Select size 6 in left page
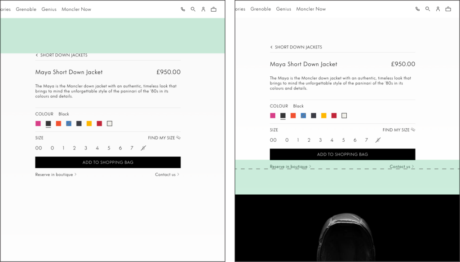460x262 pixels. click(120, 148)
